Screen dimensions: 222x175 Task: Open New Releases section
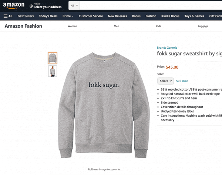pyautogui.click(x=117, y=16)
